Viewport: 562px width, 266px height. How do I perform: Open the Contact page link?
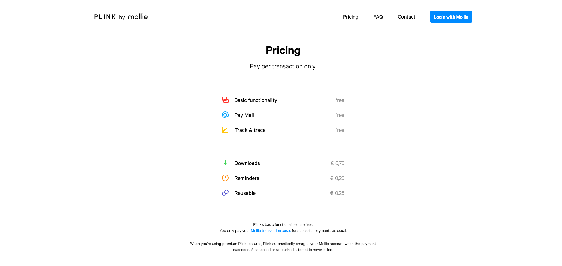[406, 17]
